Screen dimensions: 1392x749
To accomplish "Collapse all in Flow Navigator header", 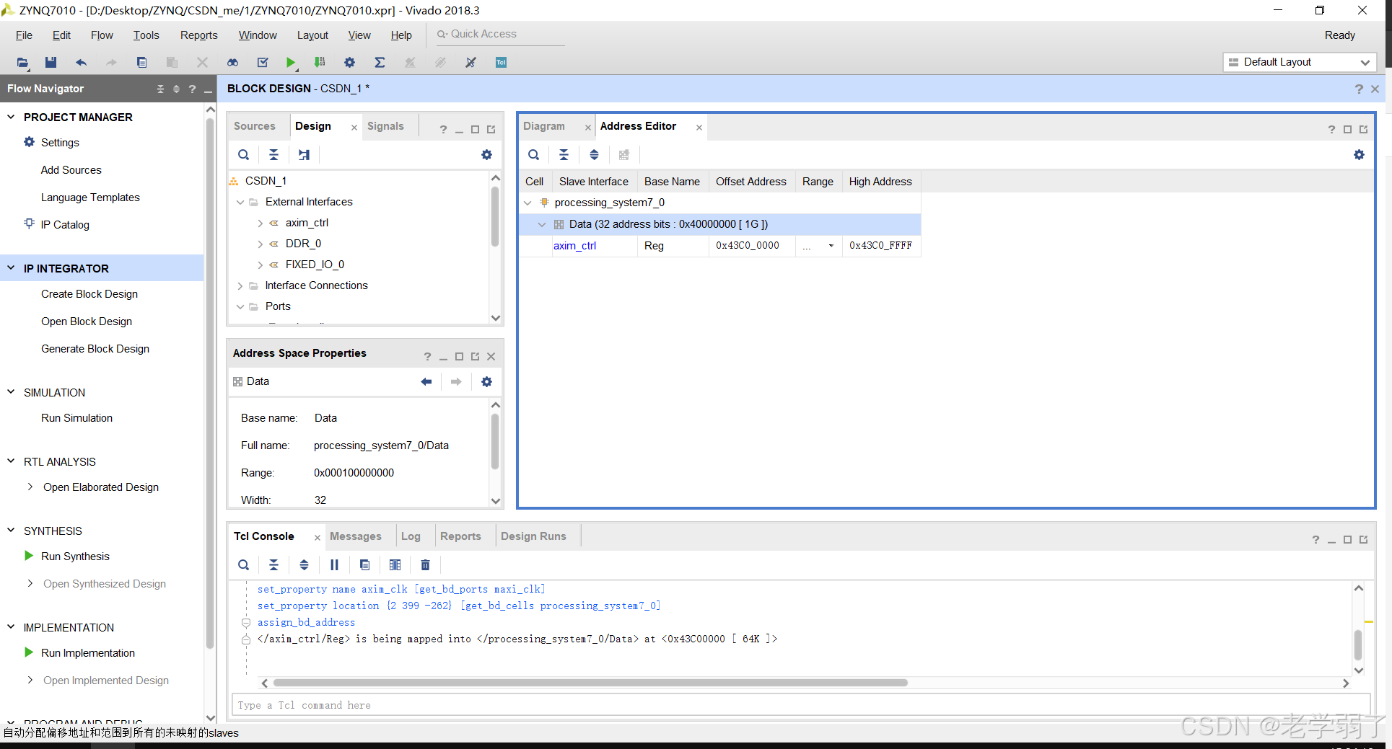I will (160, 89).
